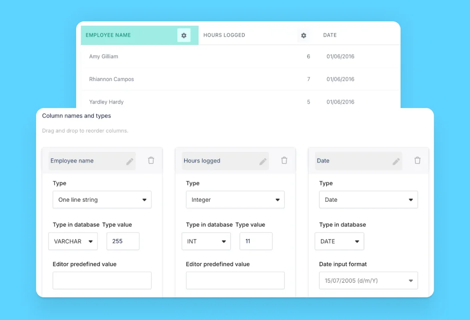The width and height of the screenshot is (470, 320).
Task: Click the Type value field containing 11
Action: pyautogui.click(x=256, y=241)
